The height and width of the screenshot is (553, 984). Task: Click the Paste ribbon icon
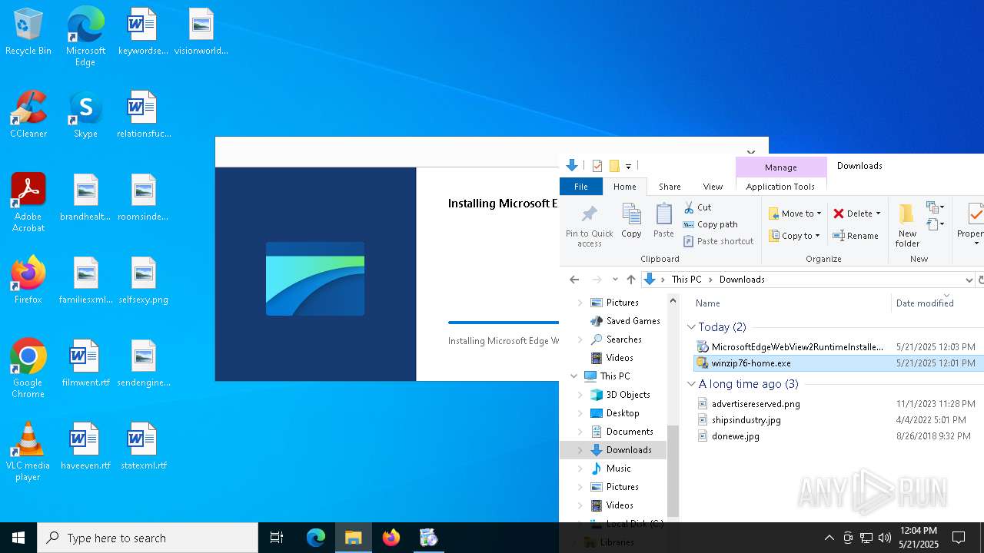coord(663,220)
